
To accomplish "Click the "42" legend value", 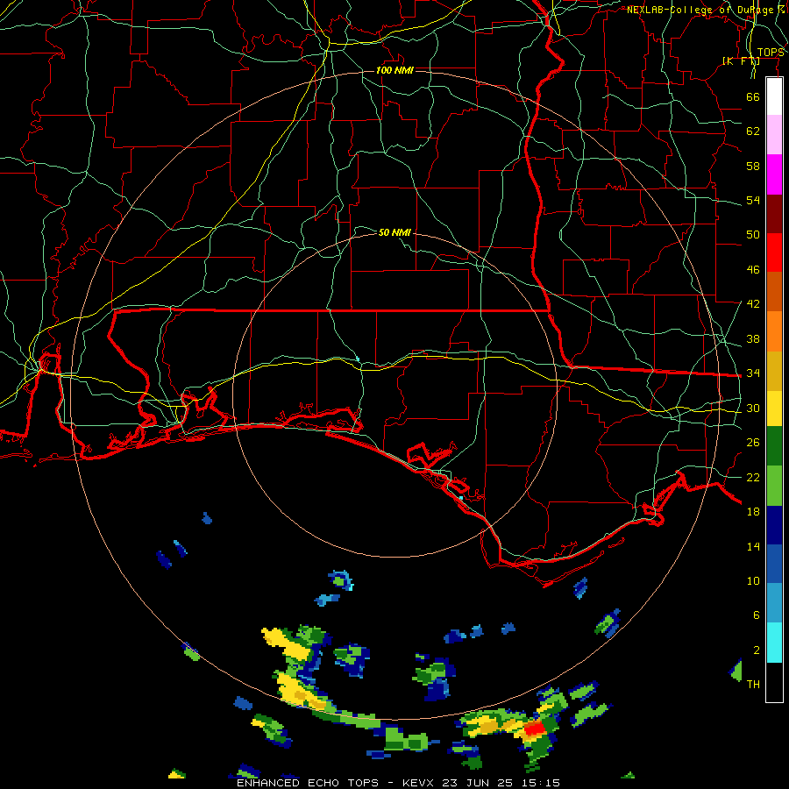I will tap(753, 304).
